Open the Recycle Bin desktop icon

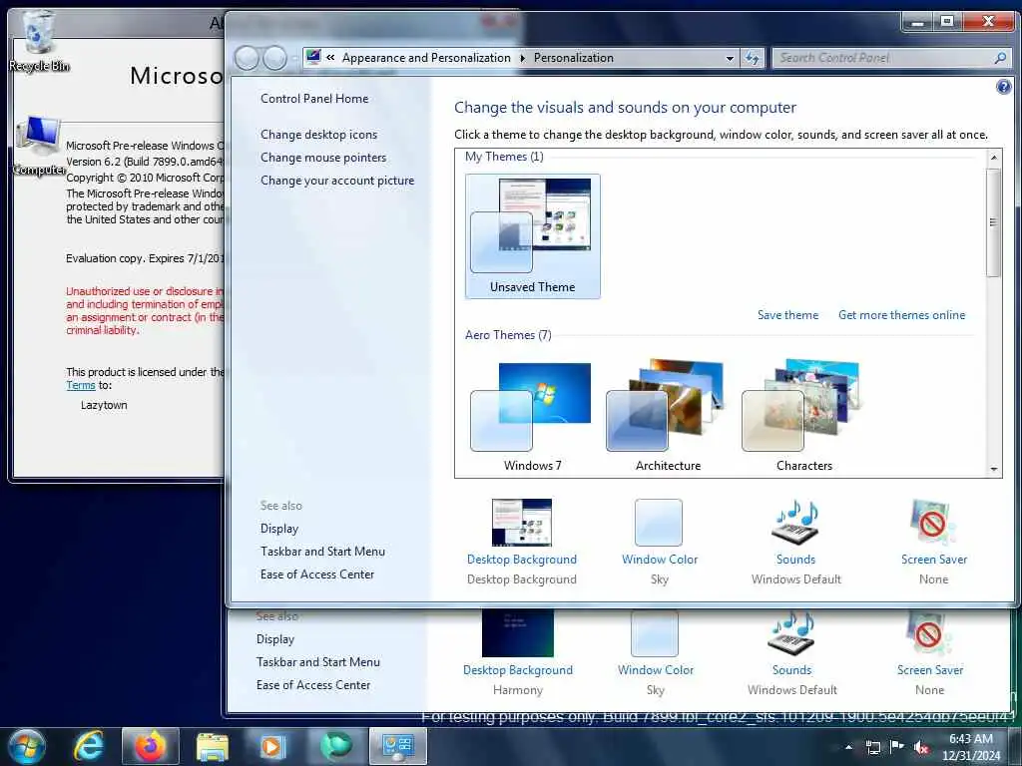[x=39, y=40]
